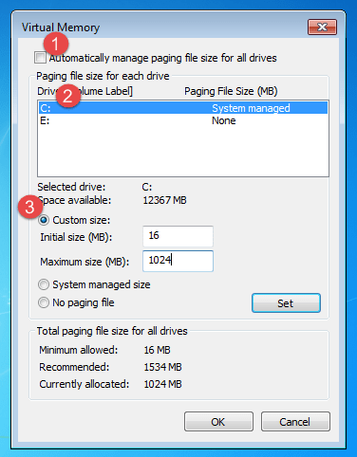Click the red annotation marker numbered 1
357x457 pixels.
[x=56, y=44]
